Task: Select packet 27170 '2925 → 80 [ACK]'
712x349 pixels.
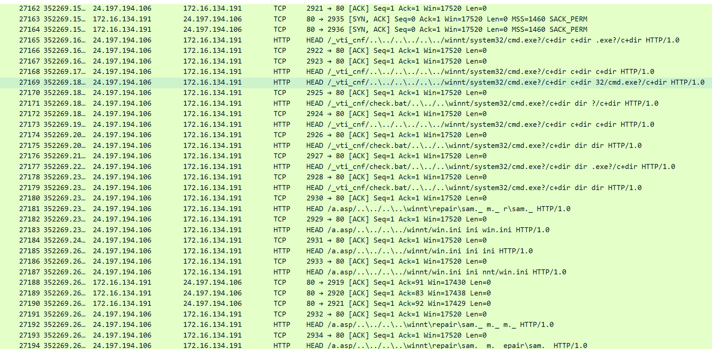Action: pyautogui.click(x=356, y=93)
